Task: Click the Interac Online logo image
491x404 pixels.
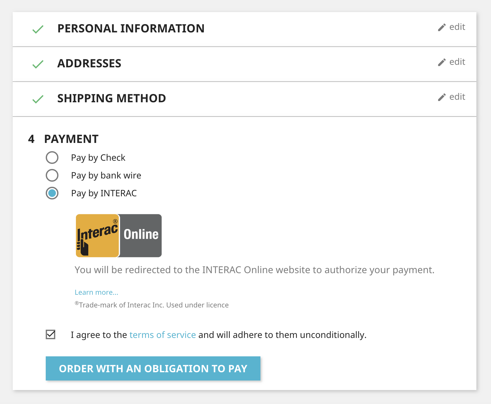Action: [119, 236]
